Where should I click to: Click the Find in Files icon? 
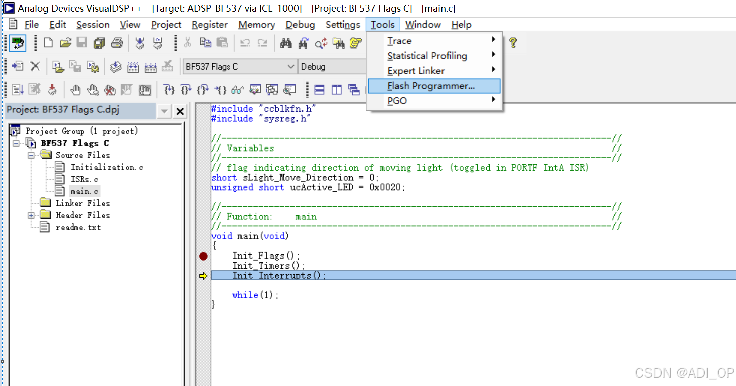(338, 43)
